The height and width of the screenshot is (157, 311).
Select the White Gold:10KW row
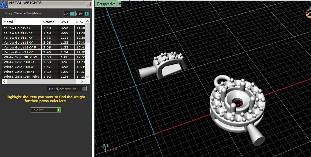(44, 67)
